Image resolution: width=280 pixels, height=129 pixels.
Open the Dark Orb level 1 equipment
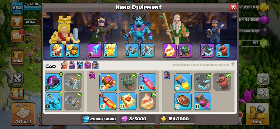[53, 82]
